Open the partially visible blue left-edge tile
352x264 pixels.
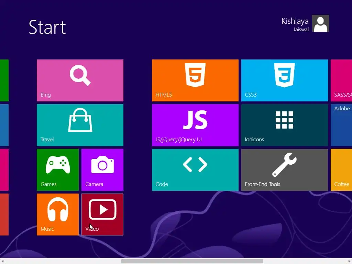pos(4,125)
